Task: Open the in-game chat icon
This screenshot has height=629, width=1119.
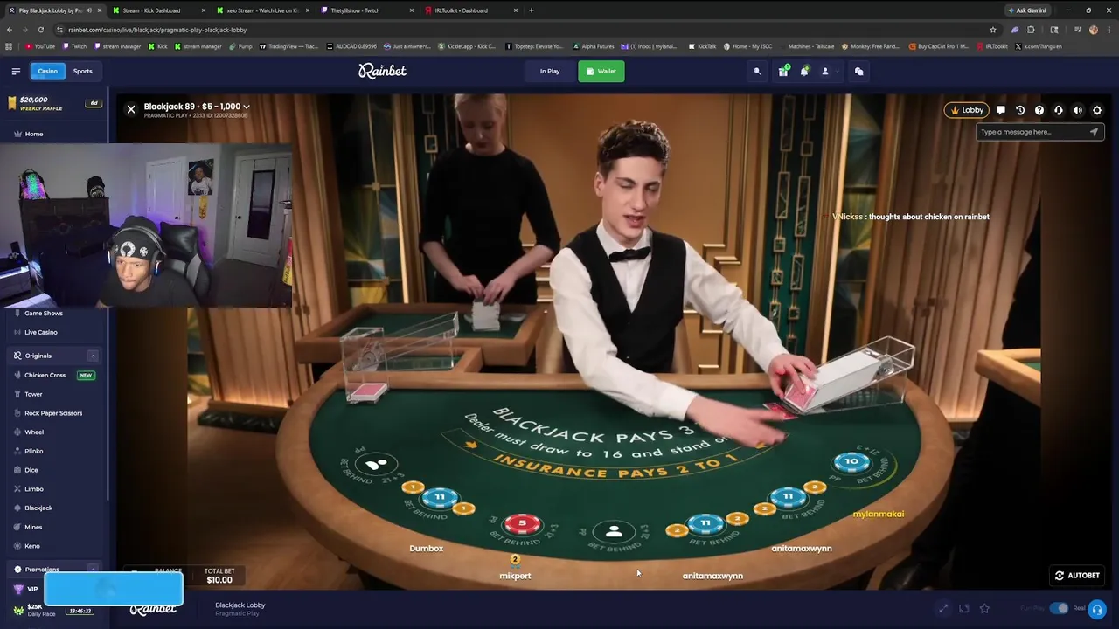Action: pyautogui.click(x=1001, y=110)
